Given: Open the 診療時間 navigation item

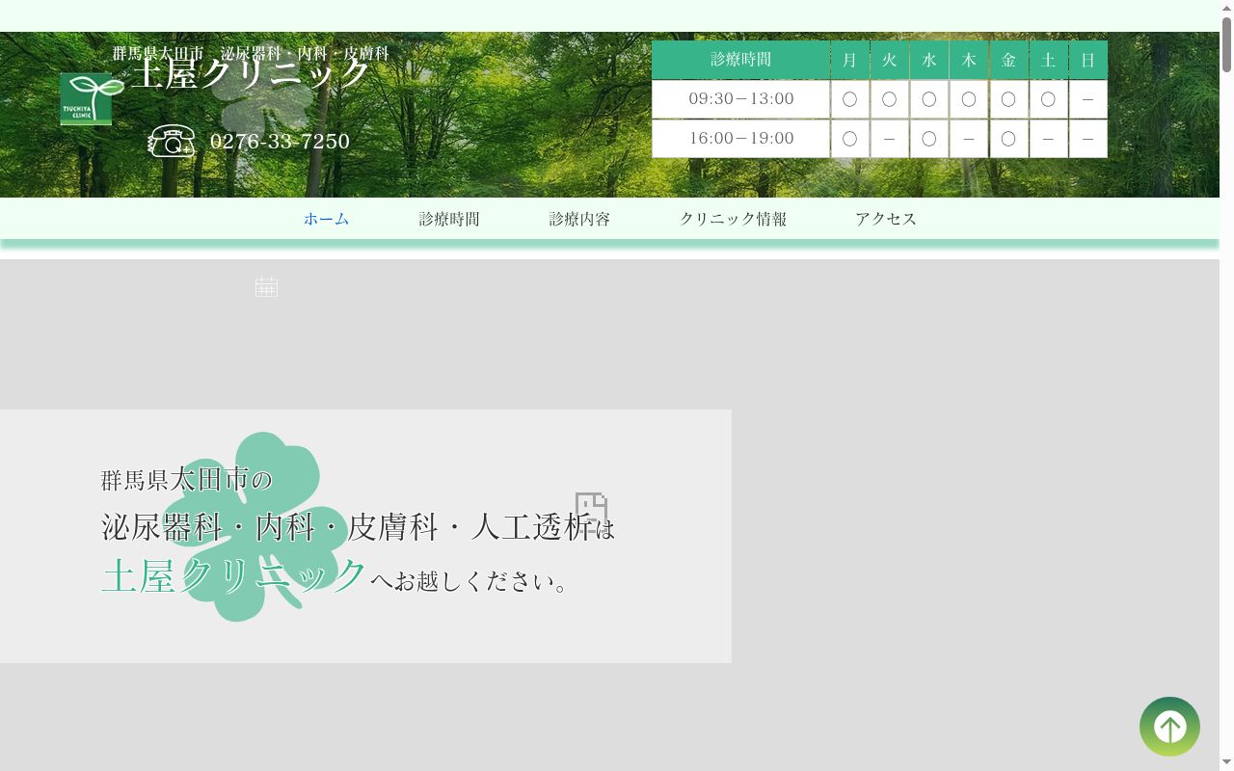Looking at the screenshot, I should click(449, 219).
